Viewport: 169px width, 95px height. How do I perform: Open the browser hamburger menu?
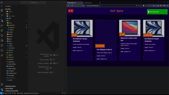(x=167, y=6)
